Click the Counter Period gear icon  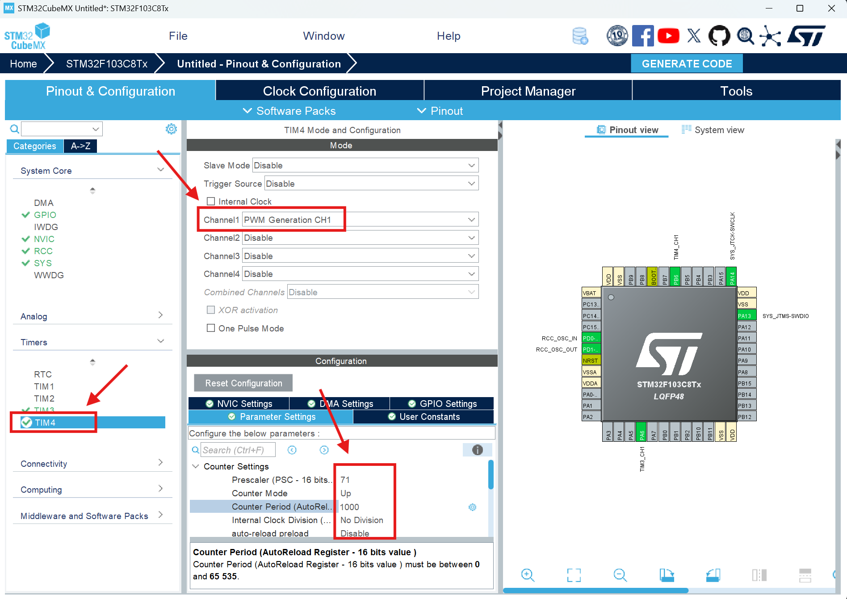click(x=472, y=507)
